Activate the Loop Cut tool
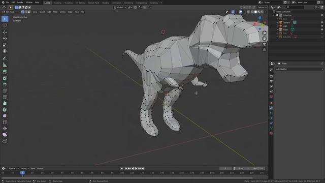 (5, 90)
